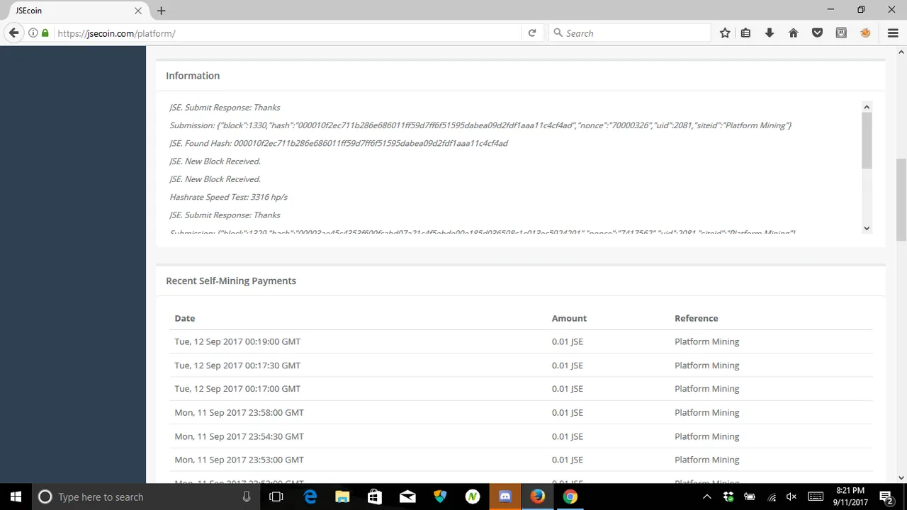Viewport: 907px width, 510px height.
Task: Select row Mon, 11 Sep 2017 23:53:00 GMT
Action: coord(521,460)
